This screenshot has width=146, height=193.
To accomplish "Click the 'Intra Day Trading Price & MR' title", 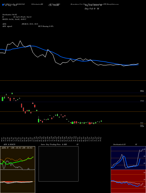I will coord(54,144).
